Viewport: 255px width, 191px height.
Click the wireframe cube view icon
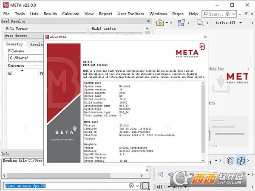(230, 160)
